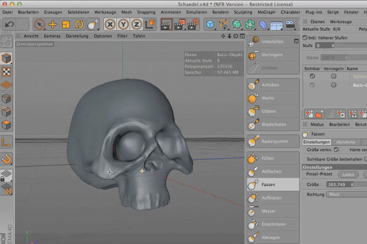Click the viewport move/pan navigation icon
367x244 pixels.
click(223, 36)
